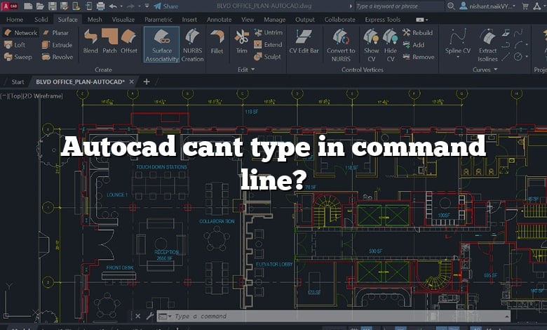
Task: Click the Open file icon
Action: pyautogui.click(x=40, y=6)
